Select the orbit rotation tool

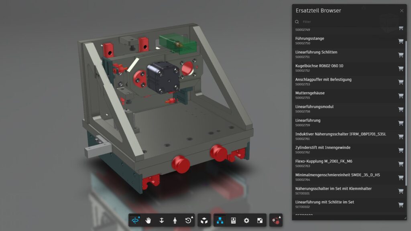pos(135,221)
